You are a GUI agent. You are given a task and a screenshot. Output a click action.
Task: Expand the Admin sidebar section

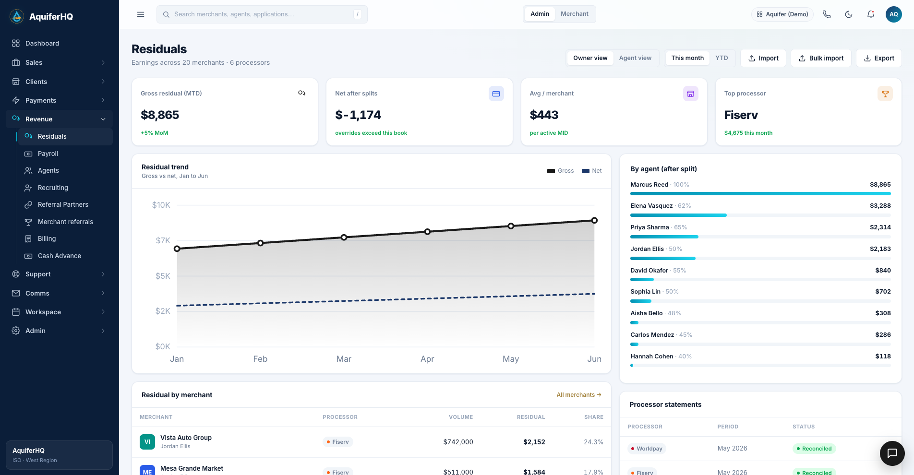pyautogui.click(x=59, y=331)
